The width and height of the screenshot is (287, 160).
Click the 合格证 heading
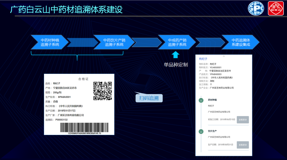83,79
